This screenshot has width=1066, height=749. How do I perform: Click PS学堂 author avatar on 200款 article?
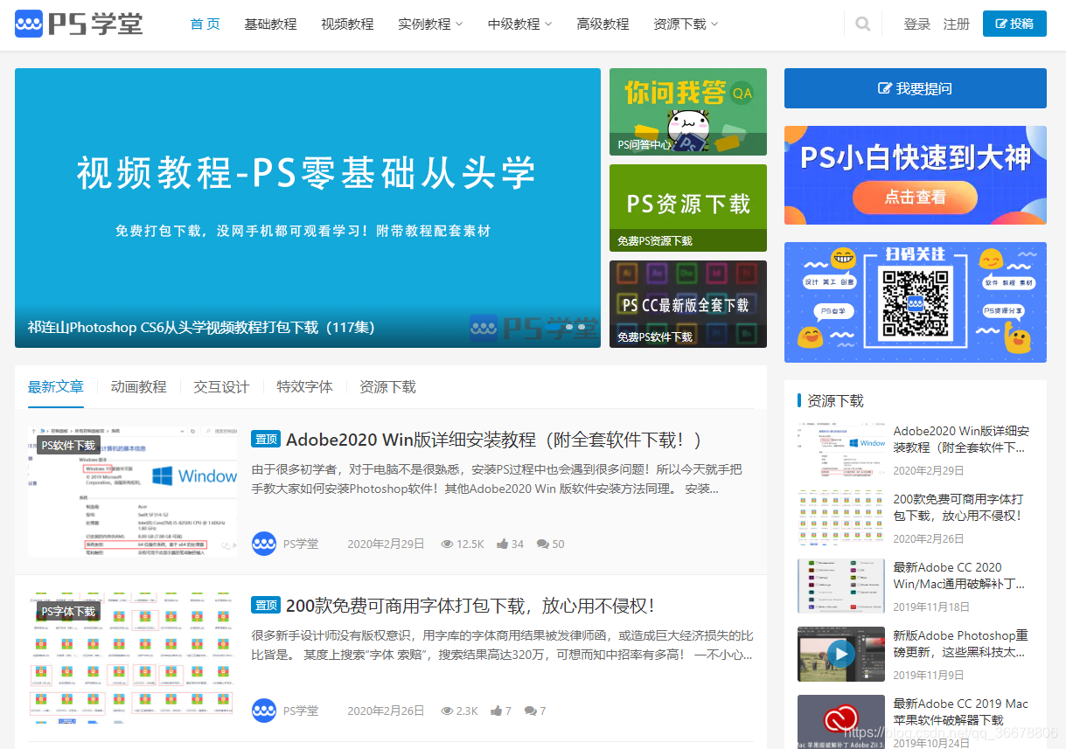(x=264, y=711)
